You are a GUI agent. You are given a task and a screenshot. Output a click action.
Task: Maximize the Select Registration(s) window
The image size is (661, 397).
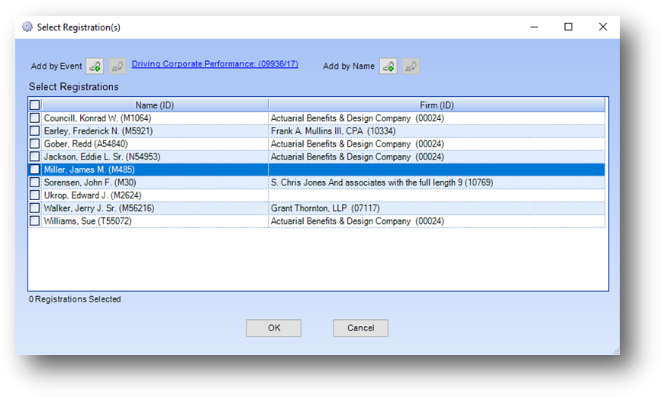pyautogui.click(x=568, y=27)
